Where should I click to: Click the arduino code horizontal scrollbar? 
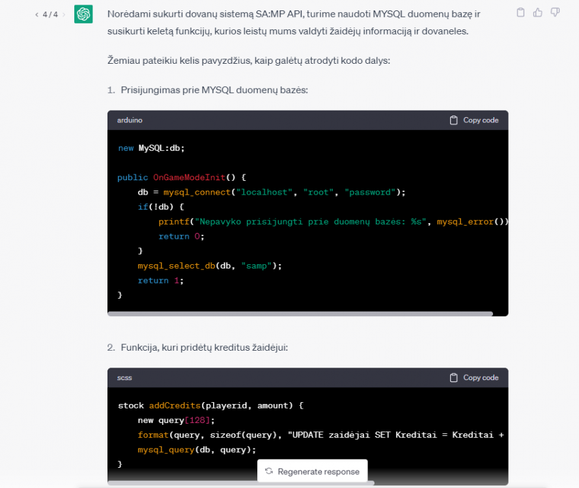tap(300, 314)
